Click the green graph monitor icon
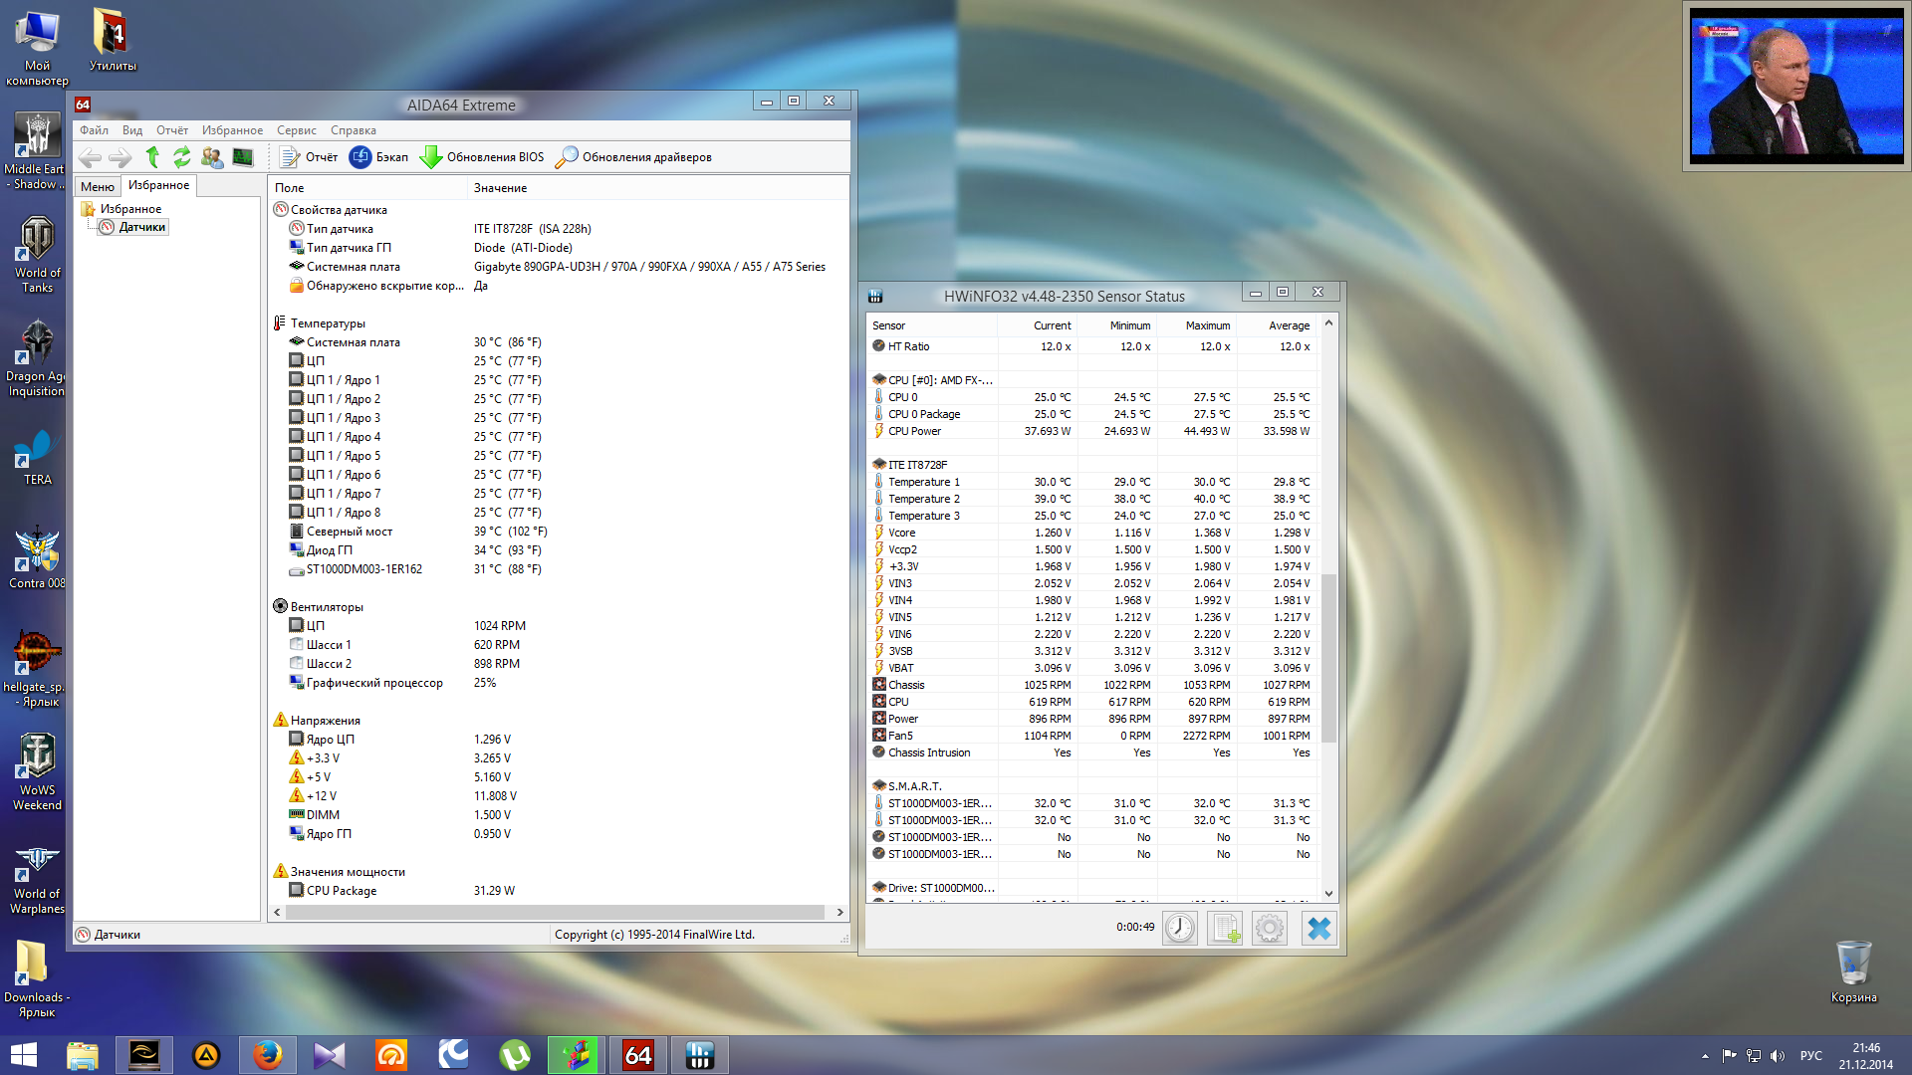Screen dimensions: 1912x1075 click(x=242, y=157)
